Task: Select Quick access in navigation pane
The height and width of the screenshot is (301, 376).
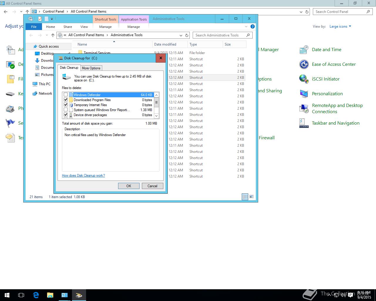Action: (49, 46)
